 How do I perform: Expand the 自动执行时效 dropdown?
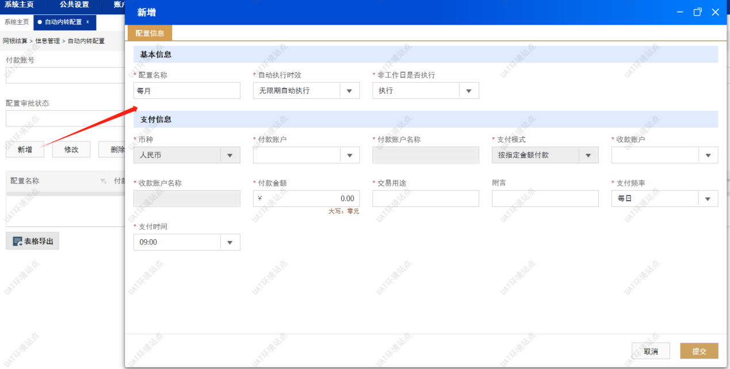click(x=349, y=91)
